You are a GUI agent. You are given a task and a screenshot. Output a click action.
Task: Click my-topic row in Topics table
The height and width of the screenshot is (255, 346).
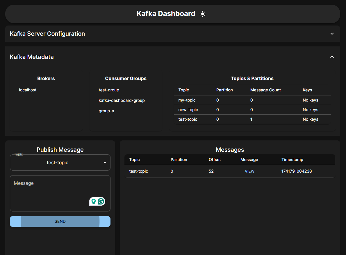click(x=252, y=100)
